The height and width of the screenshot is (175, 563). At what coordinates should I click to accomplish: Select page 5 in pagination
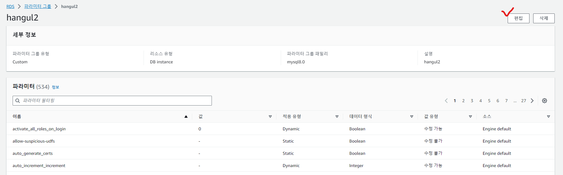tap(489, 101)
